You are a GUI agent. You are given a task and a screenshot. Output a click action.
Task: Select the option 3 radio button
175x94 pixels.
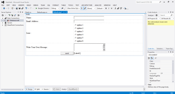click(x=76, y=32)
